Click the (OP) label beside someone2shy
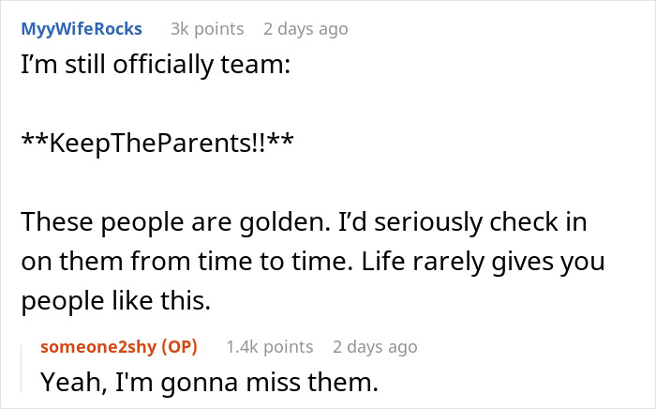The image size is (656, 409). (180, 347)
